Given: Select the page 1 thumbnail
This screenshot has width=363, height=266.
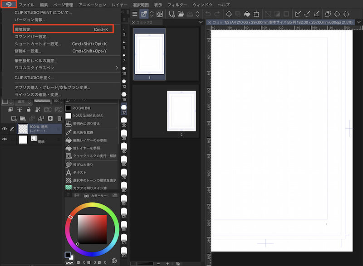Looking at the screenshot, I should (149, 54).
